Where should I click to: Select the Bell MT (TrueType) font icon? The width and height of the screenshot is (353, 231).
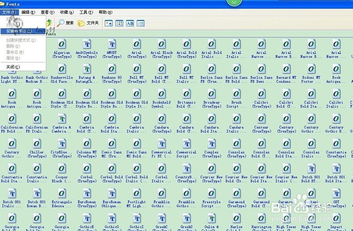[x=137, y=69]
